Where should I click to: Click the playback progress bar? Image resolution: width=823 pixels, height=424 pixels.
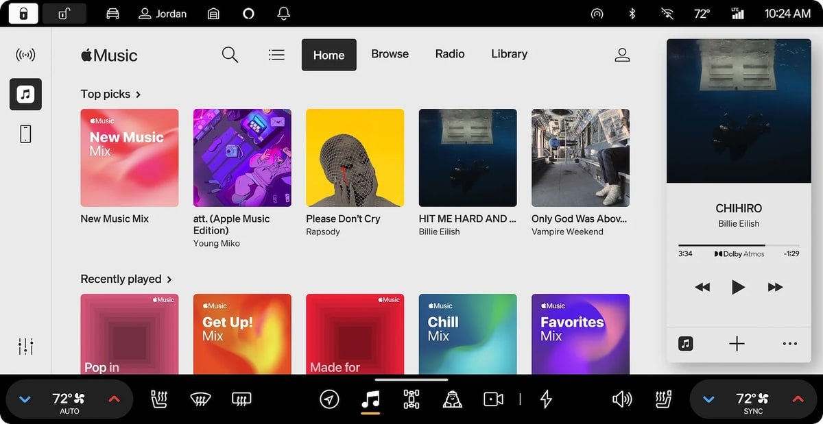tap(739, 245)
